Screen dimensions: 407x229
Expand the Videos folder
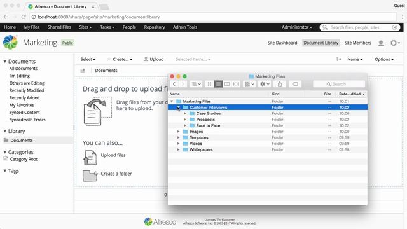[178, 144]
